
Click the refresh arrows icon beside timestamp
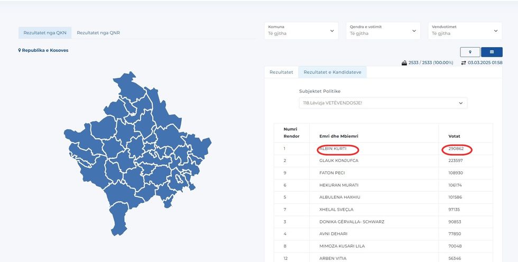(464, 63)
